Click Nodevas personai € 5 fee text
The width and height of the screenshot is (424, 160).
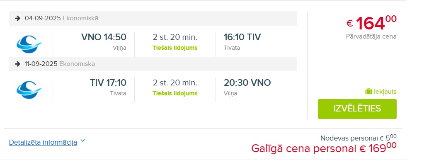tap(358, 138)
